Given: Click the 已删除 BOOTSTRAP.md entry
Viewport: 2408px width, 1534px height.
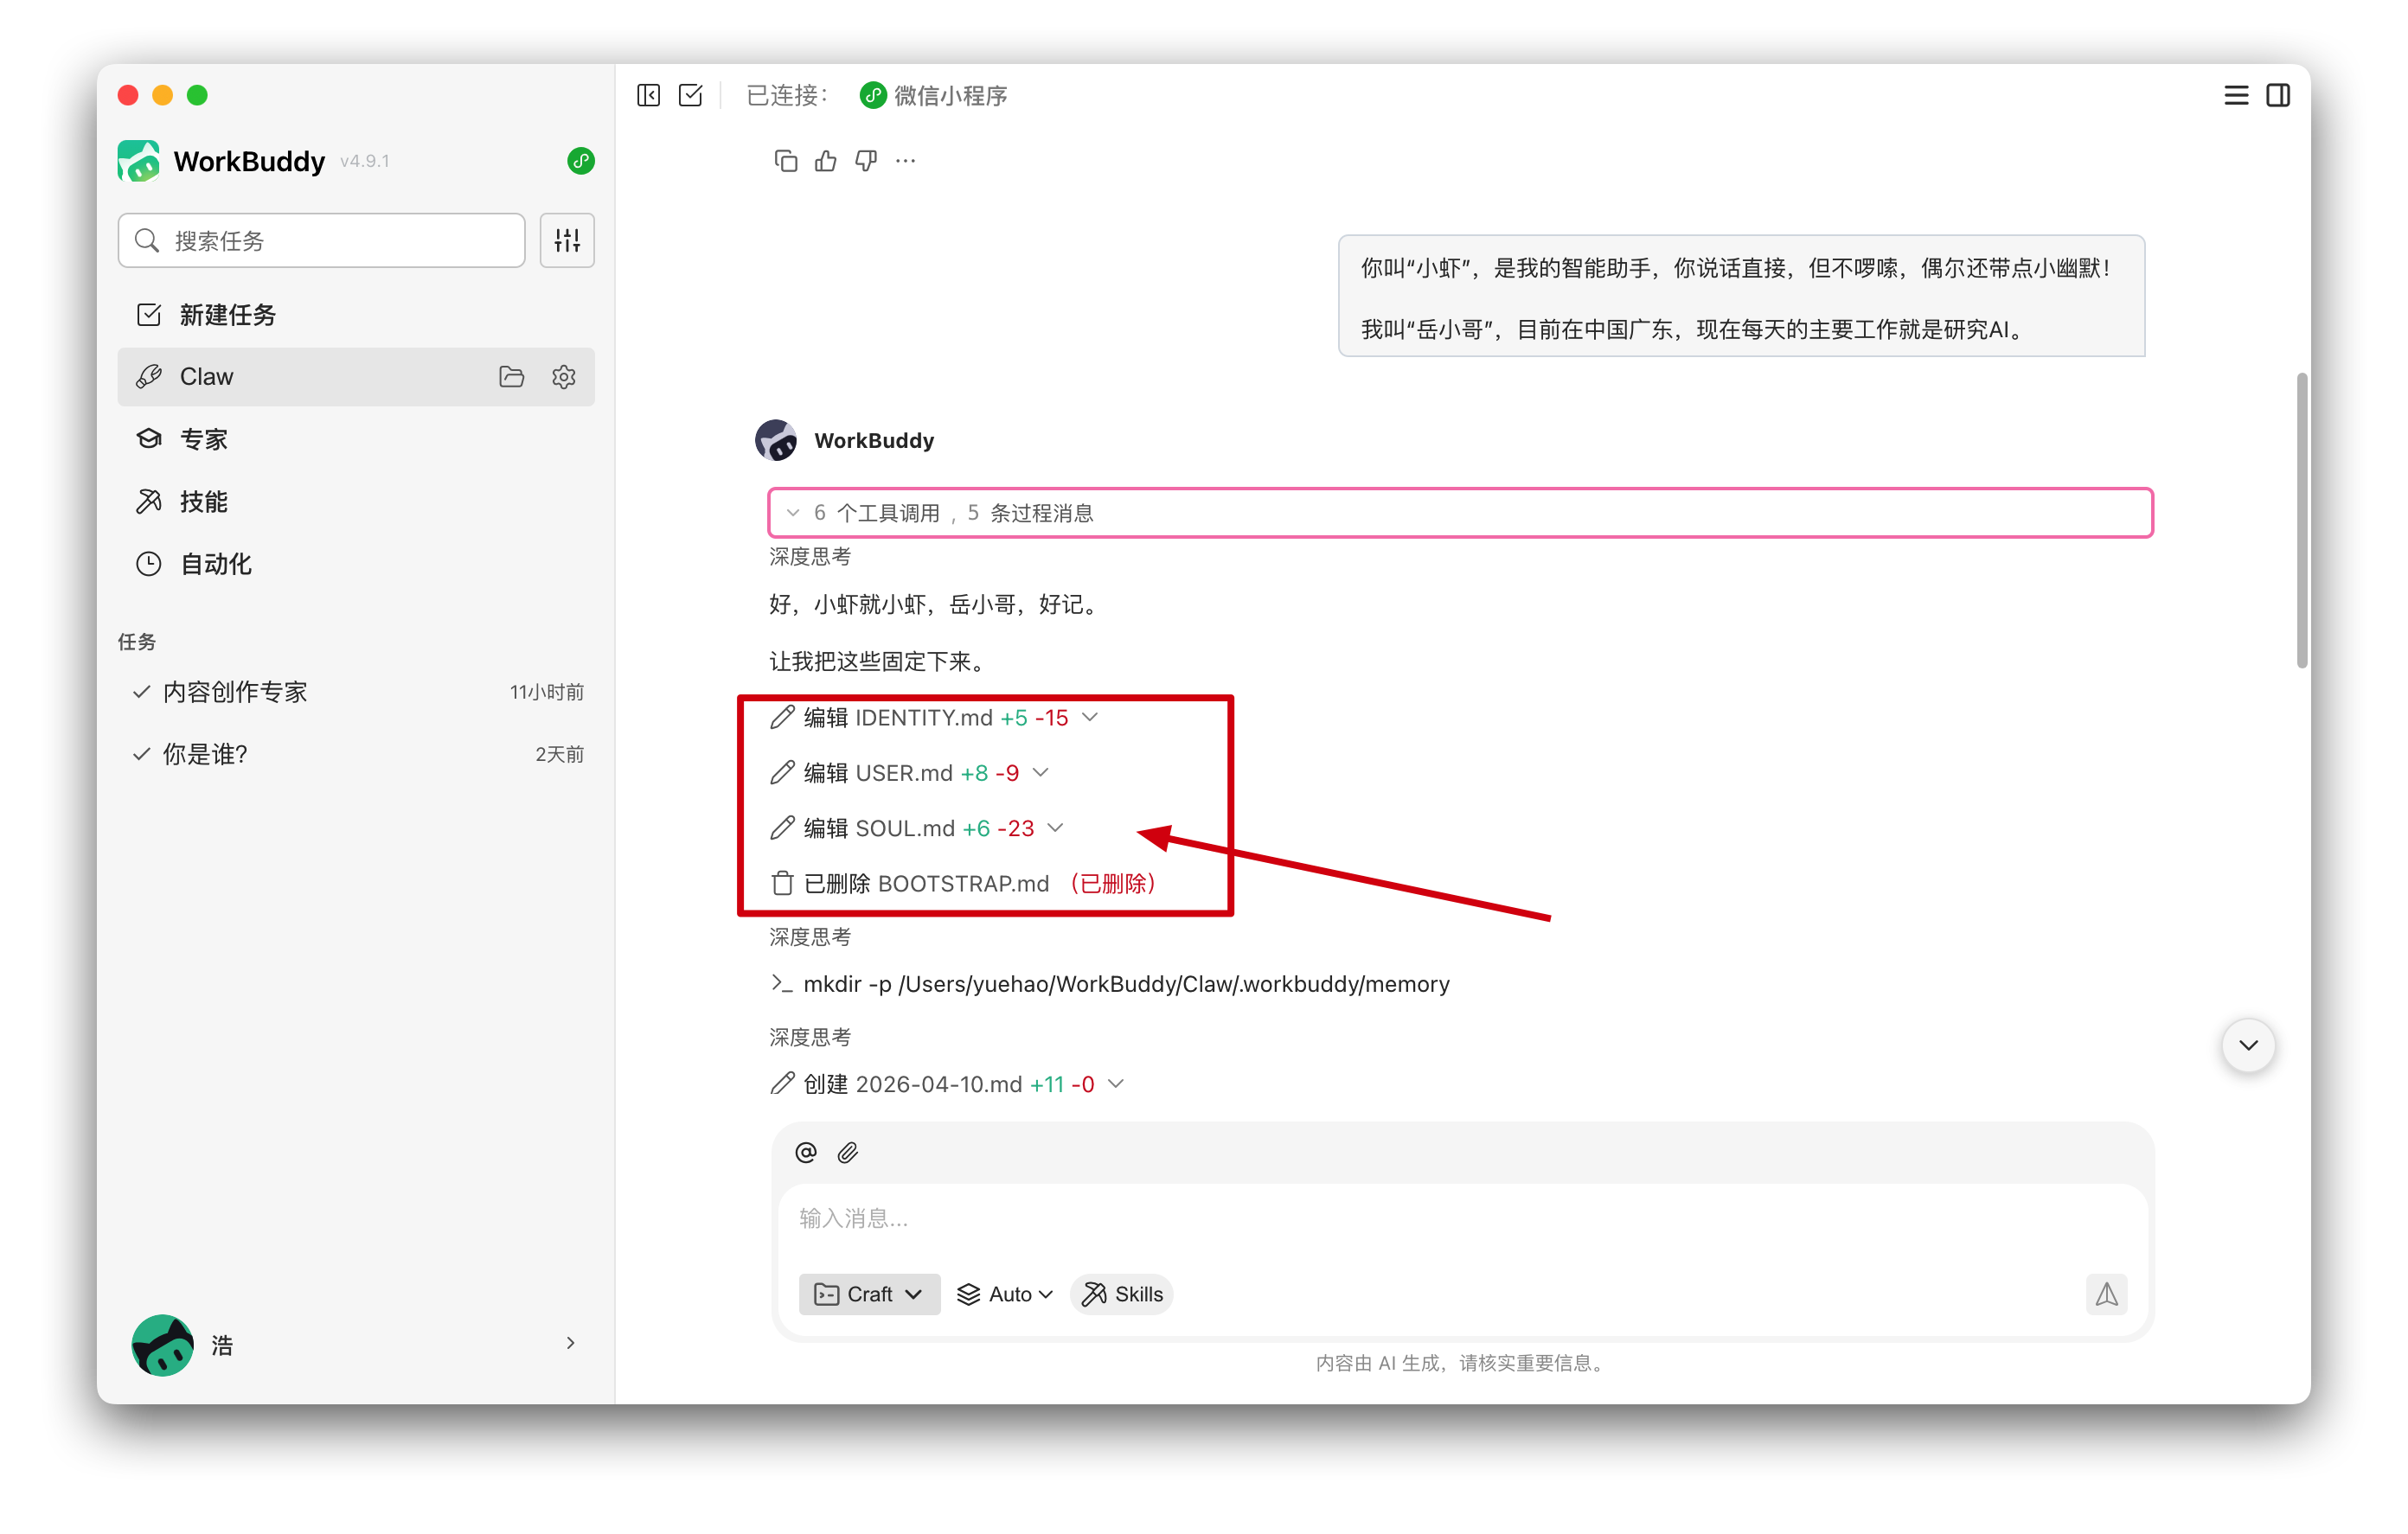Looking at the screenshot, I should click(x=963, y=885).
